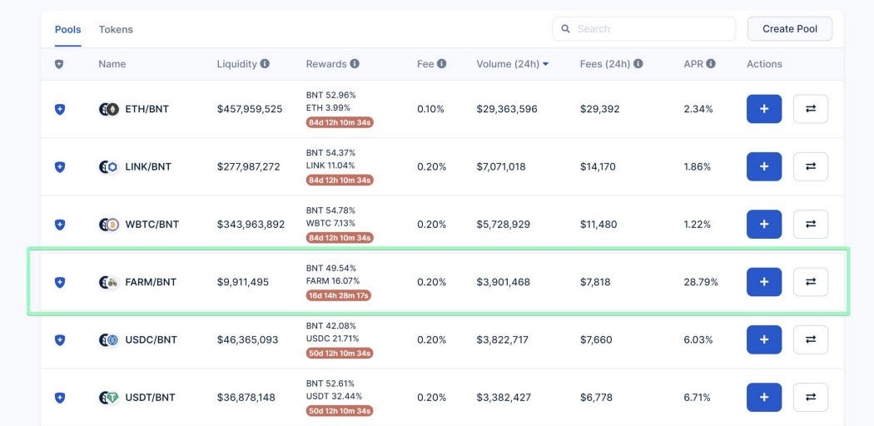Click the shield protection icon on LINK/BNT row

click(60, 167)
